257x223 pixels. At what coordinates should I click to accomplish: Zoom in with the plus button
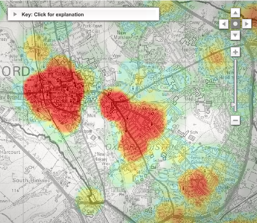click(x=235, y=52)
